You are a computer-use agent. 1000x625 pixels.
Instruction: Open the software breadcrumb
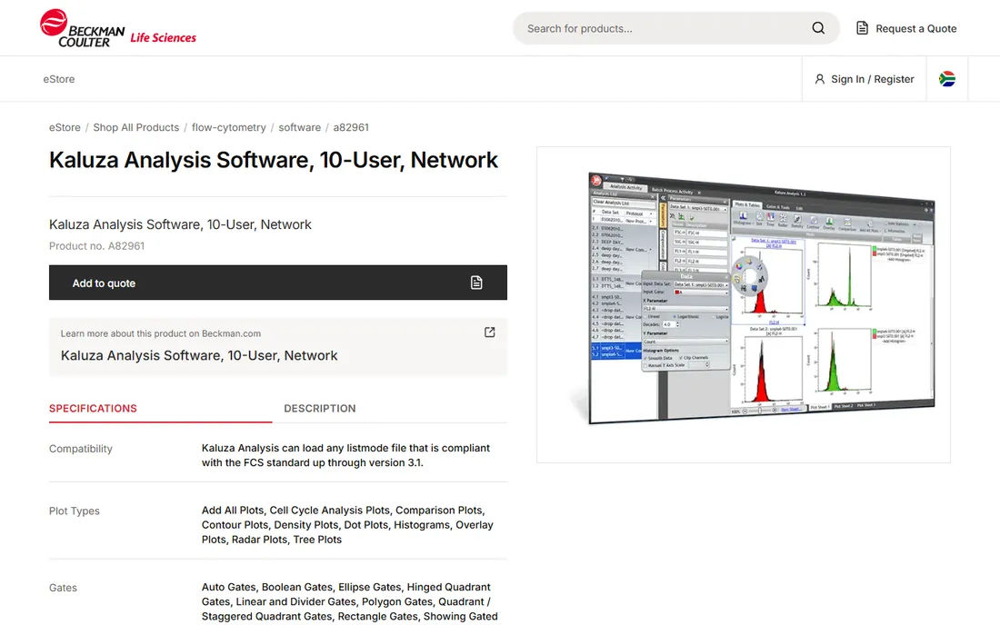click(300, 127)
